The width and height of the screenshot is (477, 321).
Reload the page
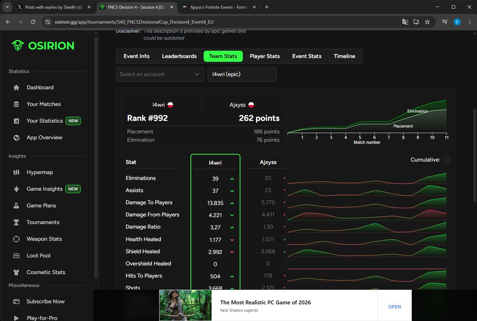click(x=33, y=22)
